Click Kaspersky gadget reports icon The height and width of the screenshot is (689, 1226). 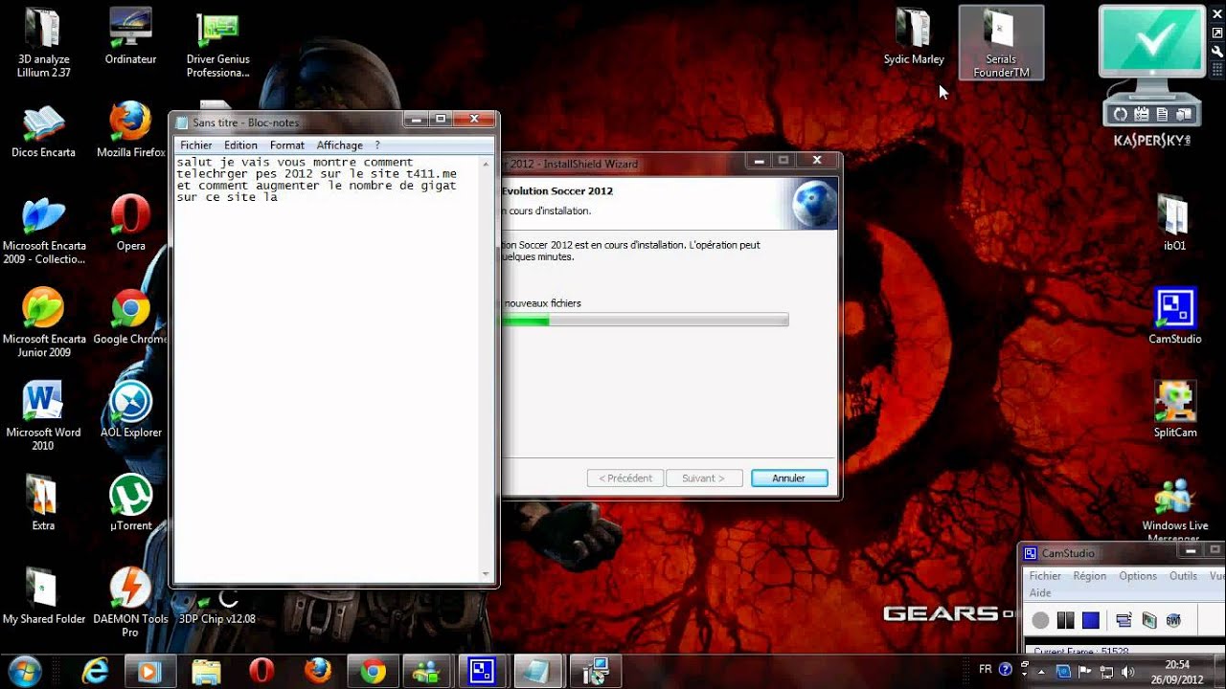click(x=1163, y=115)
